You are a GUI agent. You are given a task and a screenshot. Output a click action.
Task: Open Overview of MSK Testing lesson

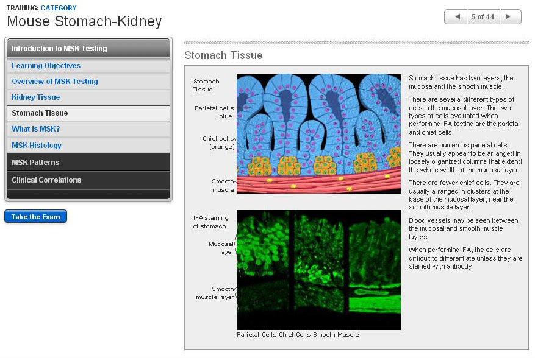tap(55, 82)
